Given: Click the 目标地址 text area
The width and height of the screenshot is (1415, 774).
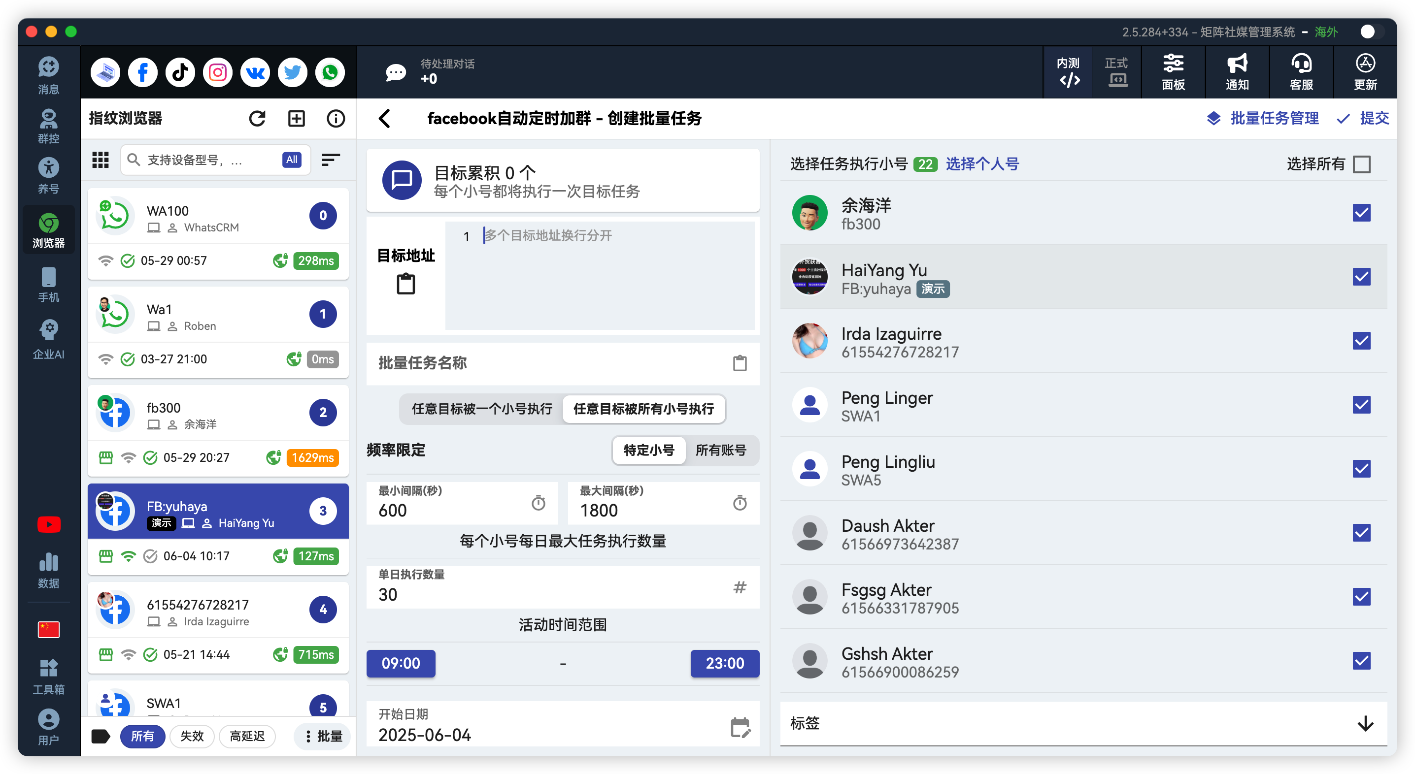Looking at the screenshot, I should (x=599, y=276).
